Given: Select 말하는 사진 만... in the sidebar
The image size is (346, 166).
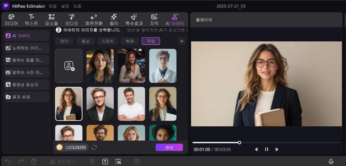Looking at the screenshot, I should (x=26, y=72).
